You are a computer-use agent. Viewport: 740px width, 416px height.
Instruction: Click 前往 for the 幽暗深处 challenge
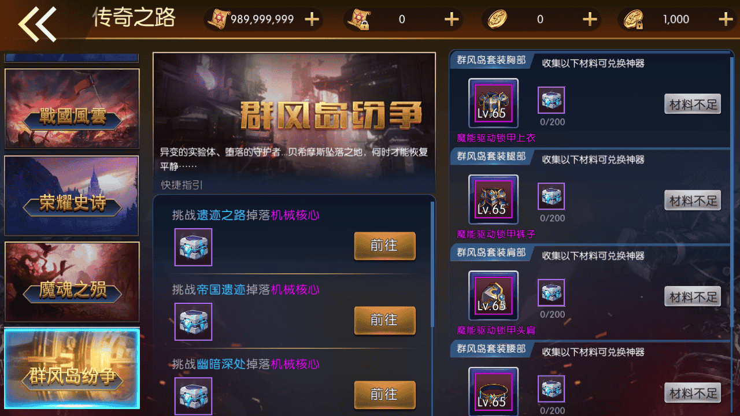click(x=384, y=395)
